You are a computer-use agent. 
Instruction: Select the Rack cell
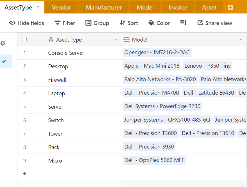(69, 147)
